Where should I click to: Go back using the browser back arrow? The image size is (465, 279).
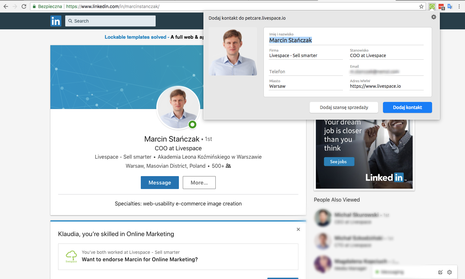click(x=6, y=6)
